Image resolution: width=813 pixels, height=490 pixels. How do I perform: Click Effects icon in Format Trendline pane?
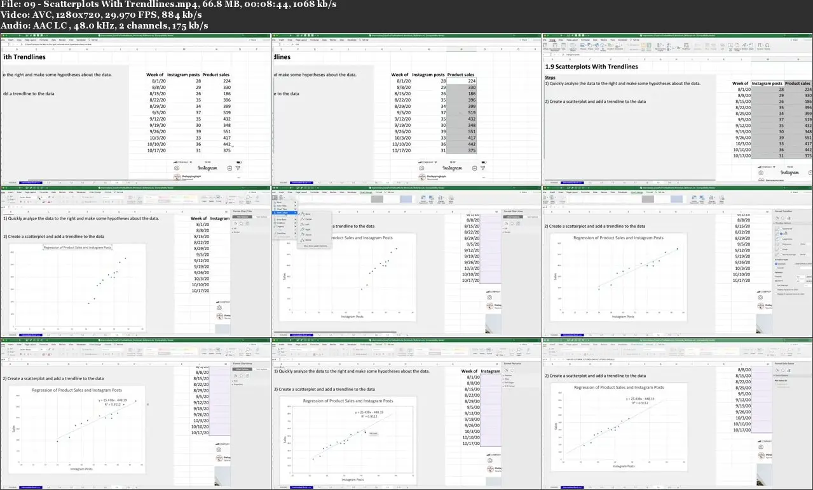tap(782, 218)
